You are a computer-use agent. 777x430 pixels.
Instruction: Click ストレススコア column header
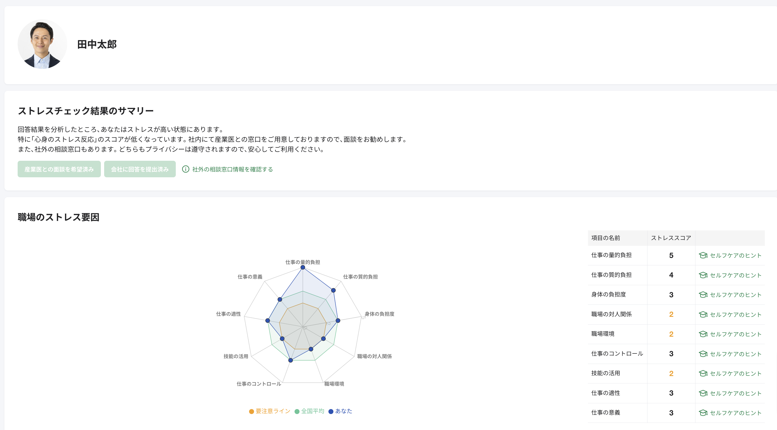click(671, 238)
